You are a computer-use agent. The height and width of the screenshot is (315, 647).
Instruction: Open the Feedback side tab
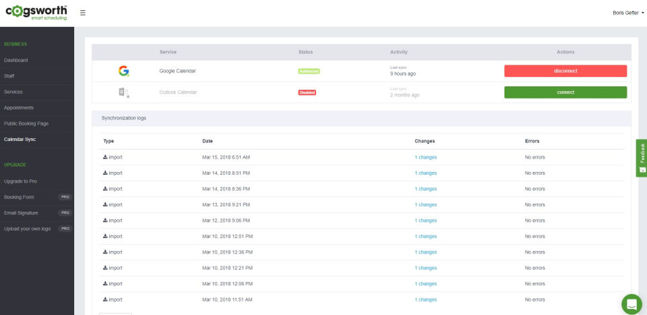642,158
